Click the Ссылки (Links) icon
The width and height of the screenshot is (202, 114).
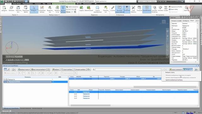tap(113, 9)
